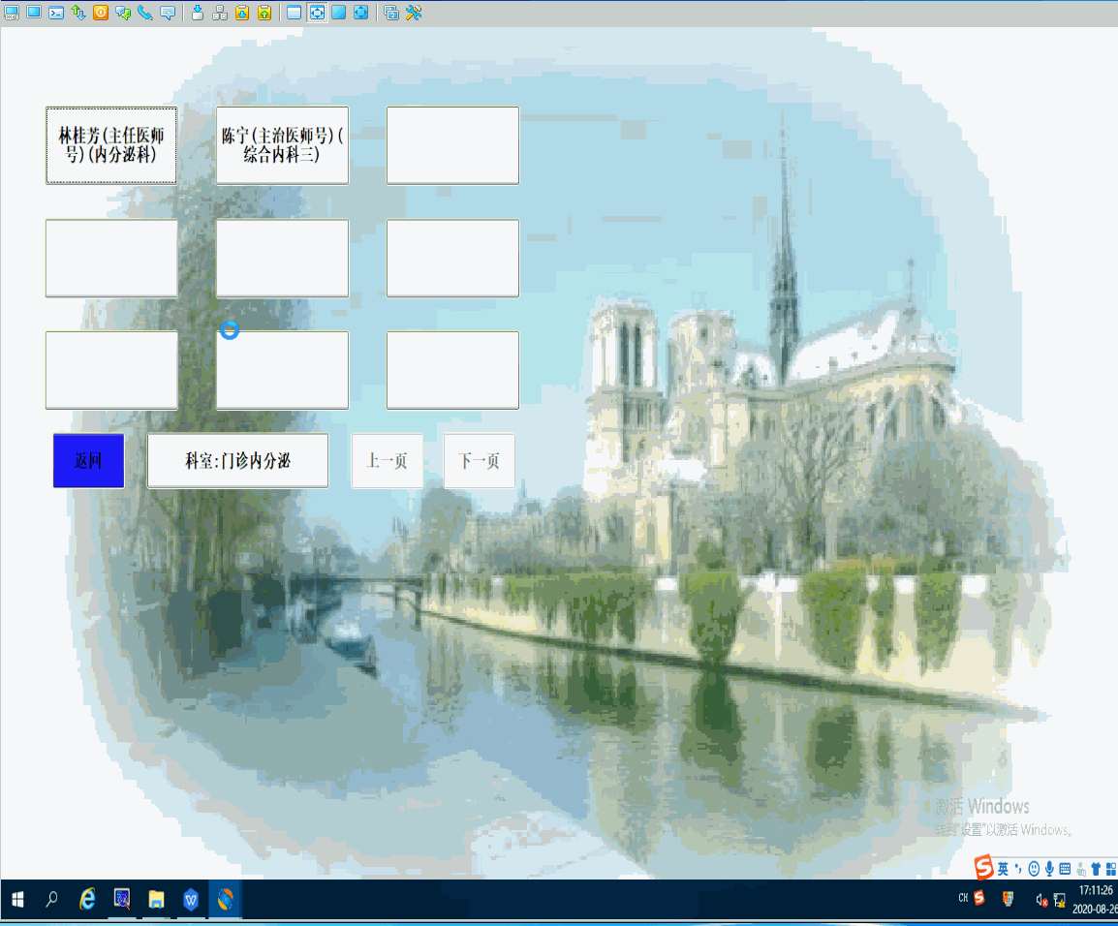Click the blue down arrow onto box icon
The height and width of the screenshot is (926, 1118).
click(198, 13)
